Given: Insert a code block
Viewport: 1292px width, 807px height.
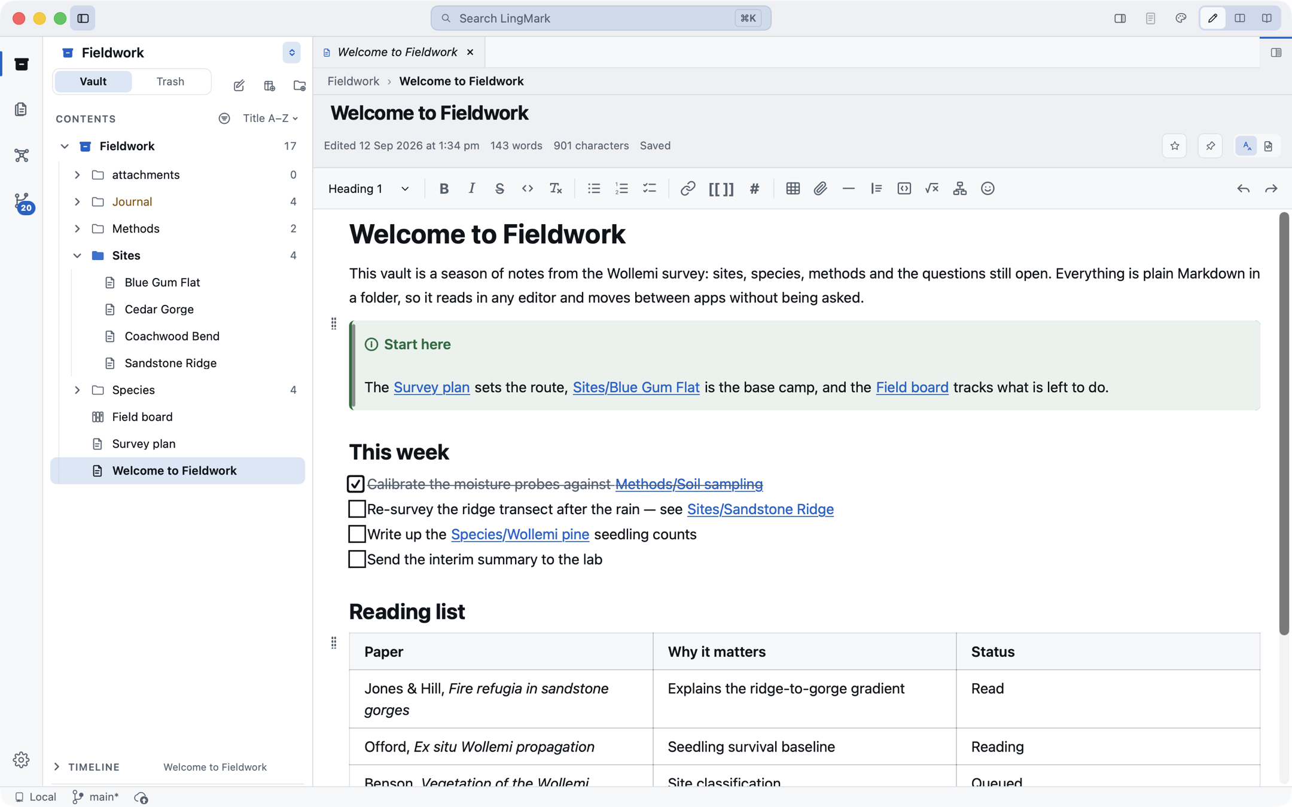Looking at the screenshot, I should pyautogui.click(x=904, y=189).
